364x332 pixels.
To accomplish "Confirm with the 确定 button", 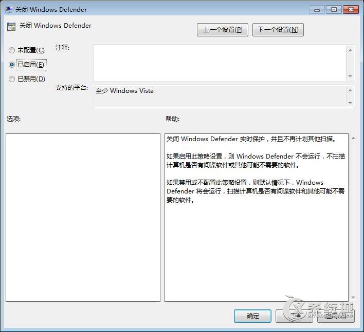I will tap(252, 316).
